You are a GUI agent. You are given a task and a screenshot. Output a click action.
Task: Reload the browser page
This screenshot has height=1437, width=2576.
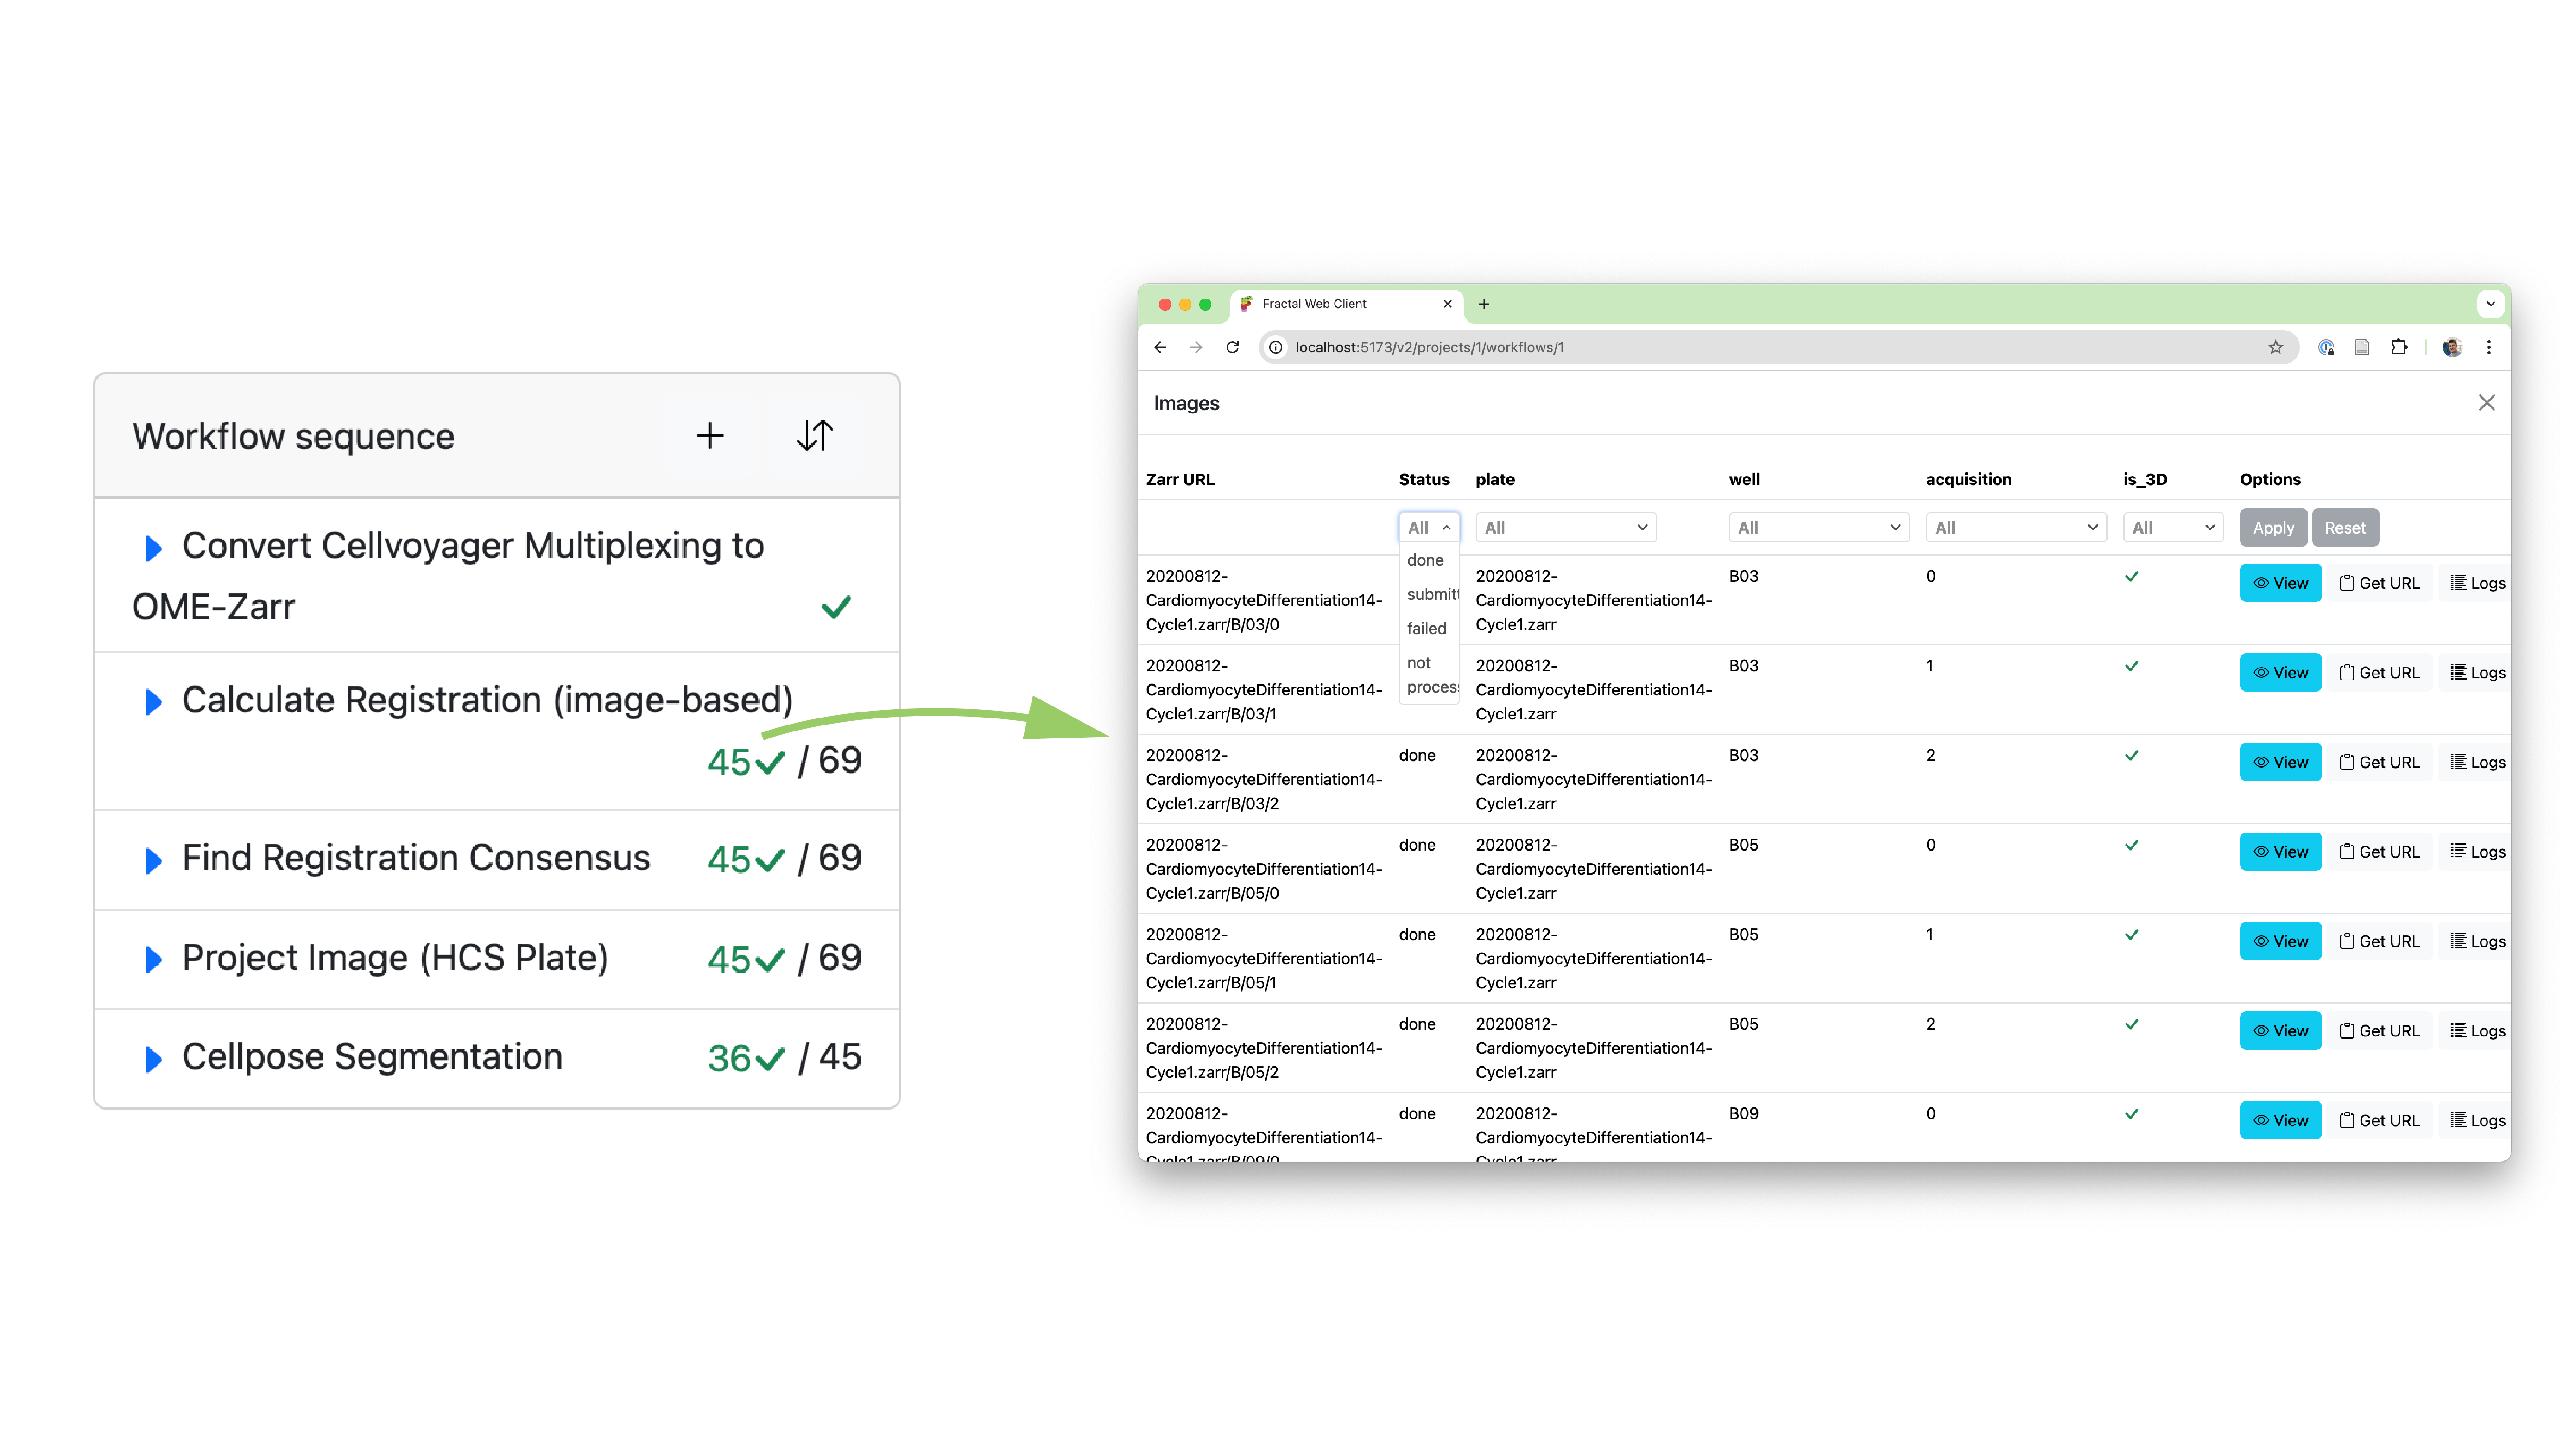click(1232, 347)
